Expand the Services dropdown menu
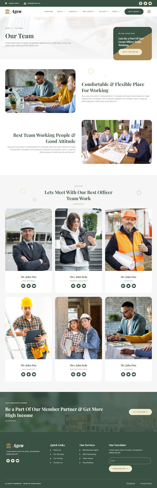Viewport: 157px width, 488px height. [73, 11]
